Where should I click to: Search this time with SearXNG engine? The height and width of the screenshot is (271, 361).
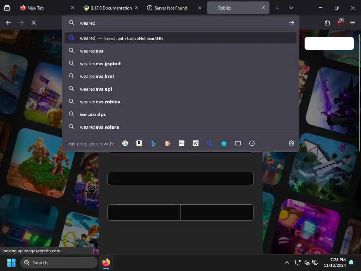[209, 143]
